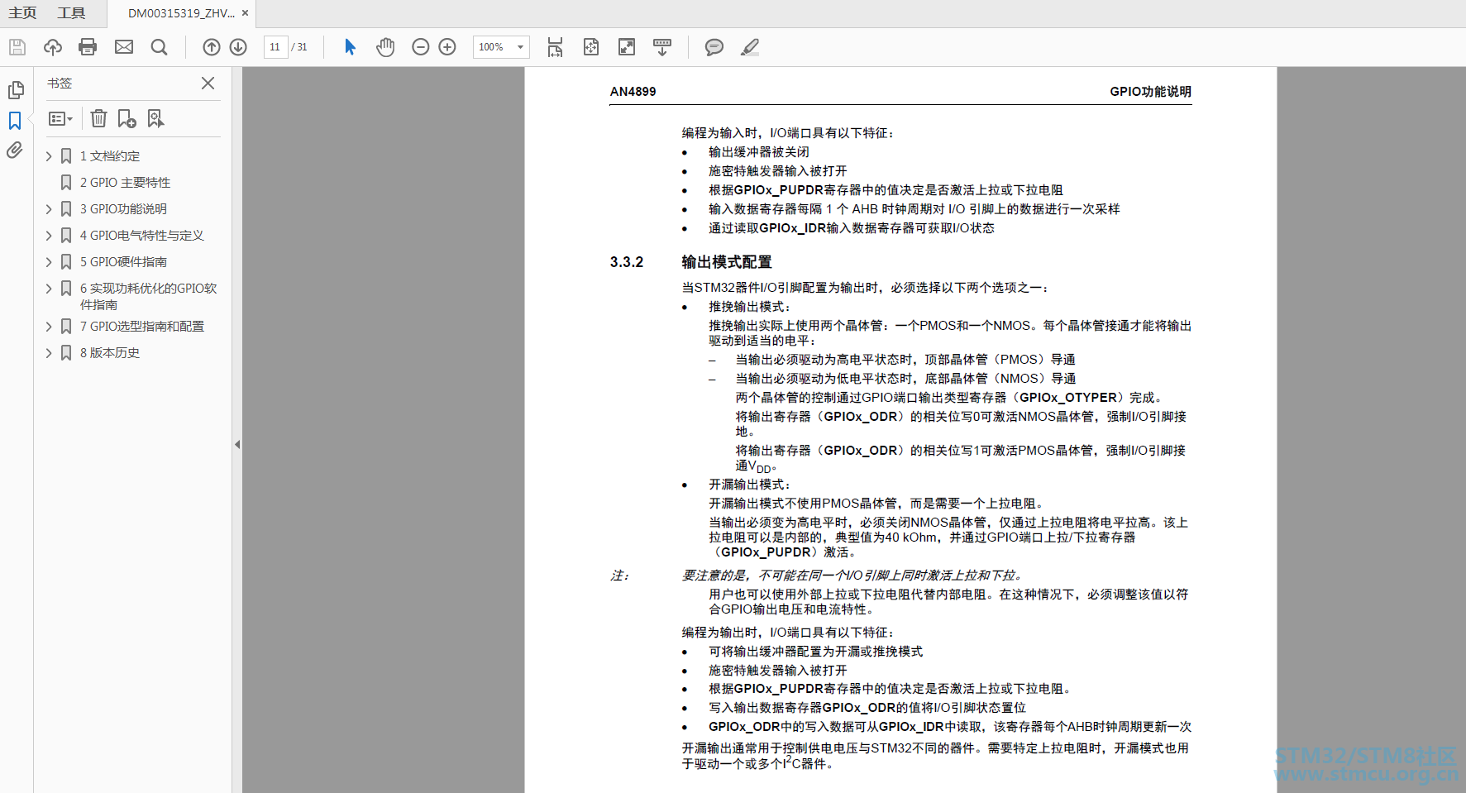Viewport: 1466px width, 793px height.
Task: Expand bookmark 8 版本历史
Action: [x=49, y=353]
